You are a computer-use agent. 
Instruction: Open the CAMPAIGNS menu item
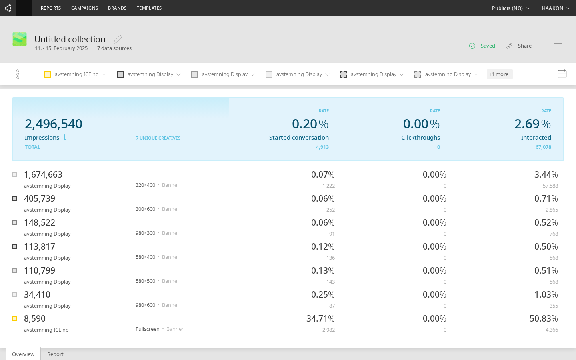tap(84, 8)
